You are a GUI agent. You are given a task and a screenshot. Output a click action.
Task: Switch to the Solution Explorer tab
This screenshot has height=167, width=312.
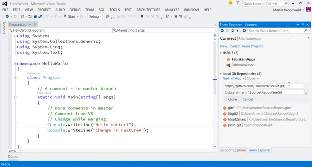click(232, 150)
